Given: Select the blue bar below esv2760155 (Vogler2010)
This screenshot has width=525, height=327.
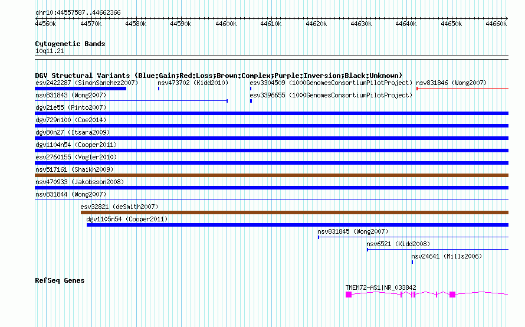Looking at the screenshot, I should pos(271,163).
